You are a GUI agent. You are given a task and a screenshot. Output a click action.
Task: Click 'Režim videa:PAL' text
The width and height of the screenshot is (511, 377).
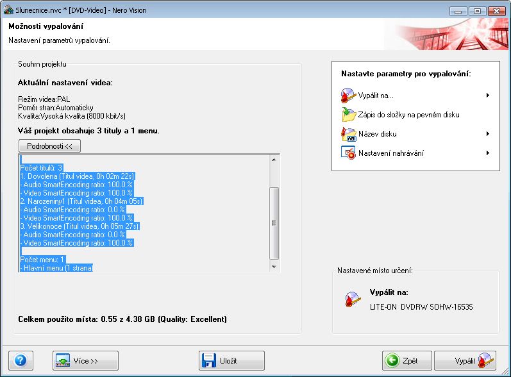coord(44,99)
